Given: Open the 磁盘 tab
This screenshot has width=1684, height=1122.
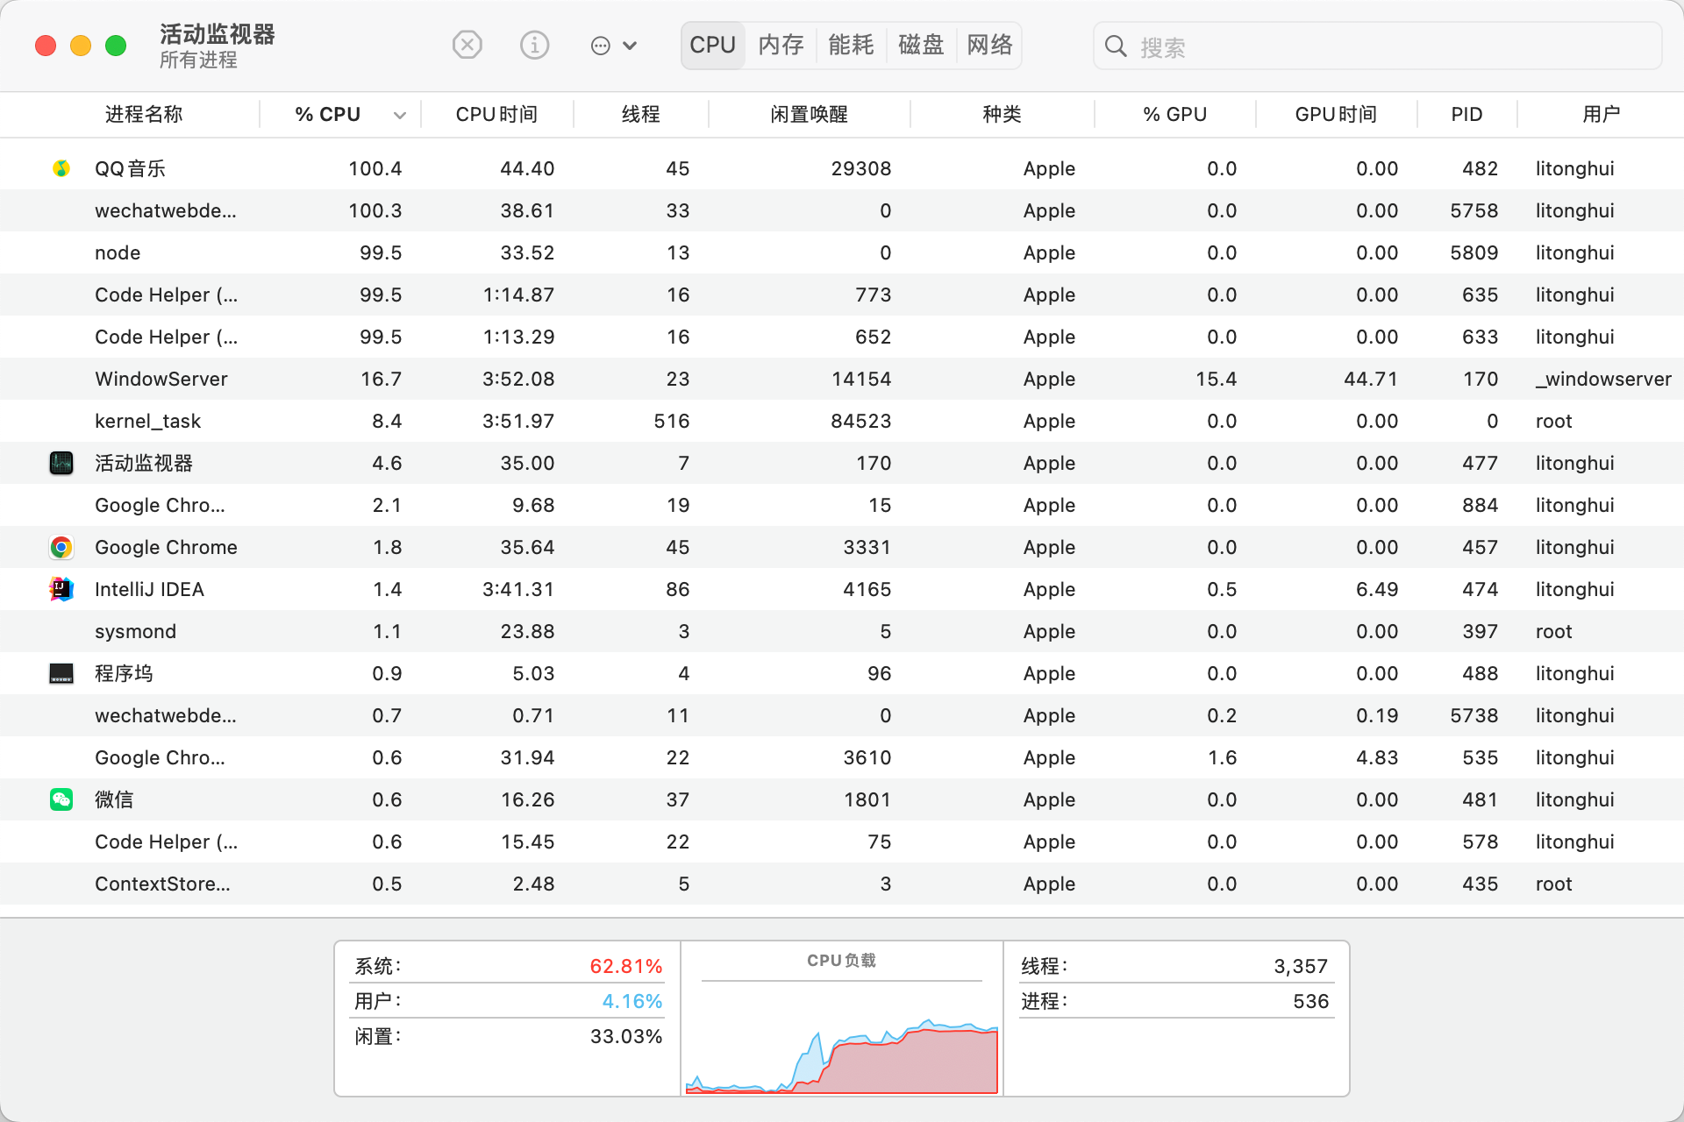Looking at the screenshot, I should pos(921,46).
